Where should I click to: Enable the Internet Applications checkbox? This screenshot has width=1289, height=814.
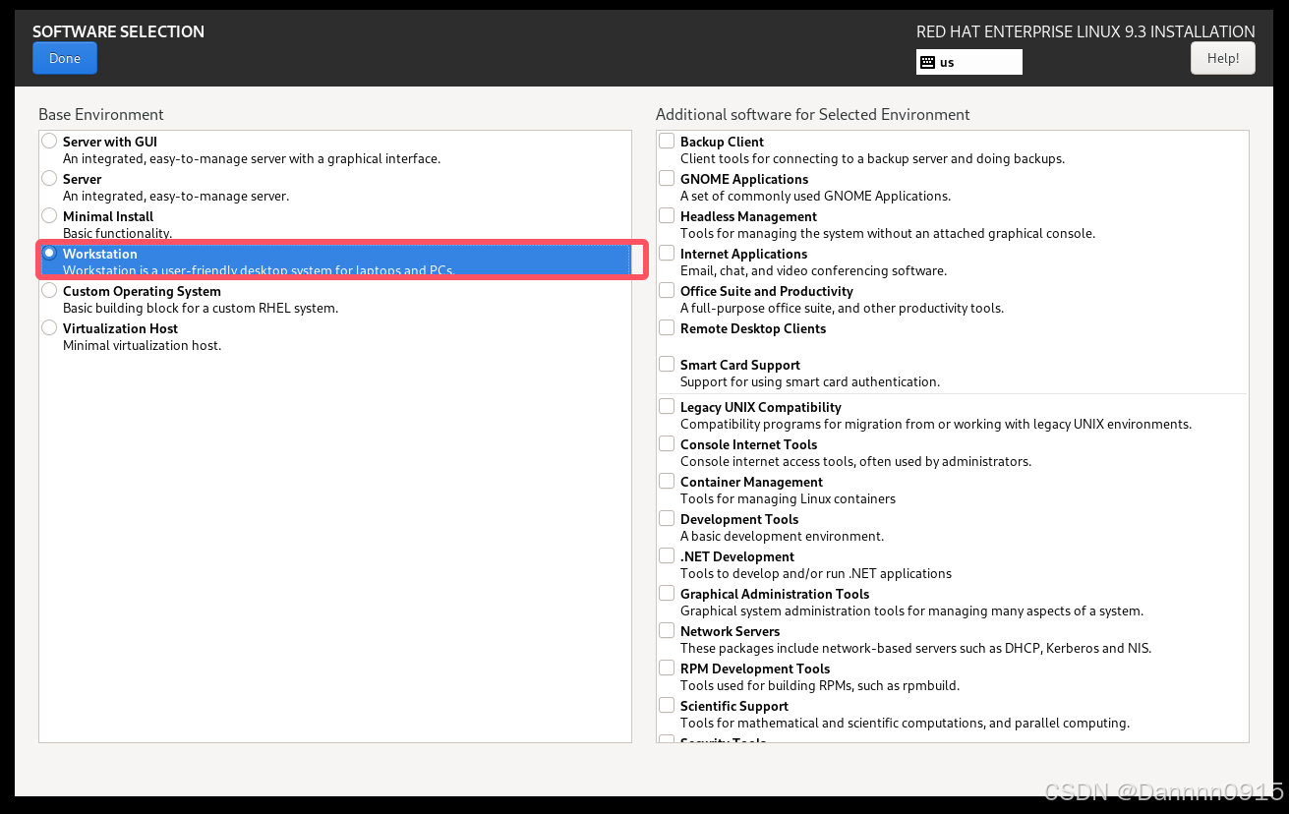[667, 254]
